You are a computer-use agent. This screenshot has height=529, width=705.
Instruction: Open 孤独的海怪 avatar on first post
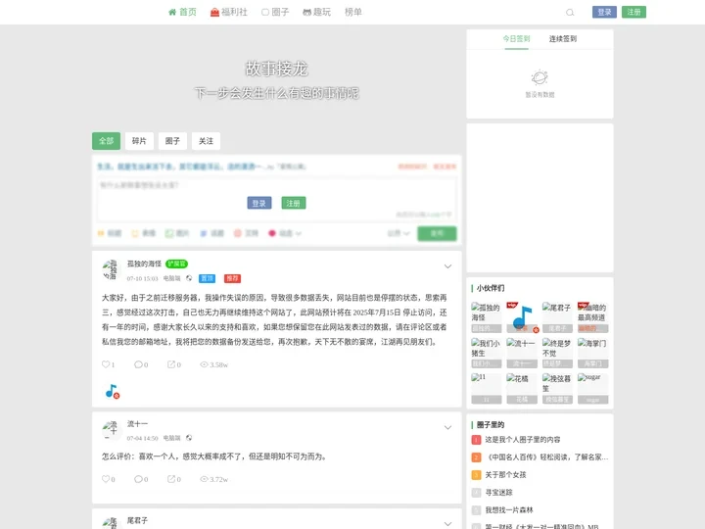[111, 270]
